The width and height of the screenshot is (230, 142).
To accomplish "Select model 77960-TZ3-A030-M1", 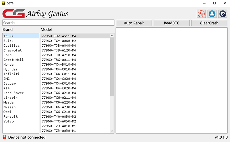I will coord(75,131).
